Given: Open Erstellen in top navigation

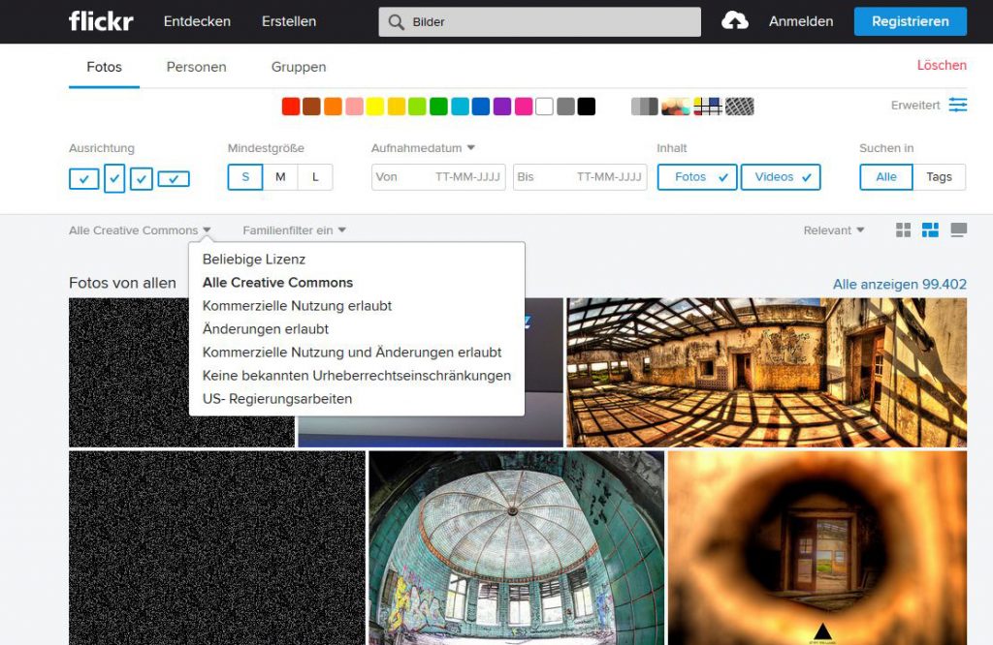Looking at the screenshot, I should click(x=289, y=21).
